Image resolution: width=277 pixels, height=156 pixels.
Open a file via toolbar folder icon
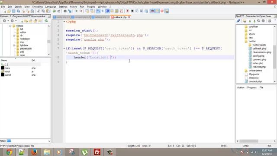pyautogui.click(x=9, y=11)
